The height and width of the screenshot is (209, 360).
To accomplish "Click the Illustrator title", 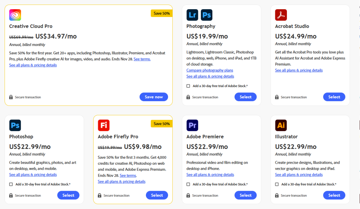I will (286, 137).
